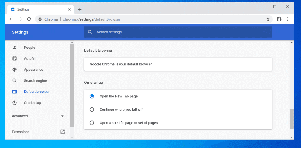301x148 pixels.
Task: Expand the Advanced section arrow
Action: tap(62, 116)
